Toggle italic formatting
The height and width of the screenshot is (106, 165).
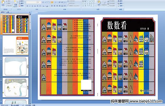pos(30,6)
